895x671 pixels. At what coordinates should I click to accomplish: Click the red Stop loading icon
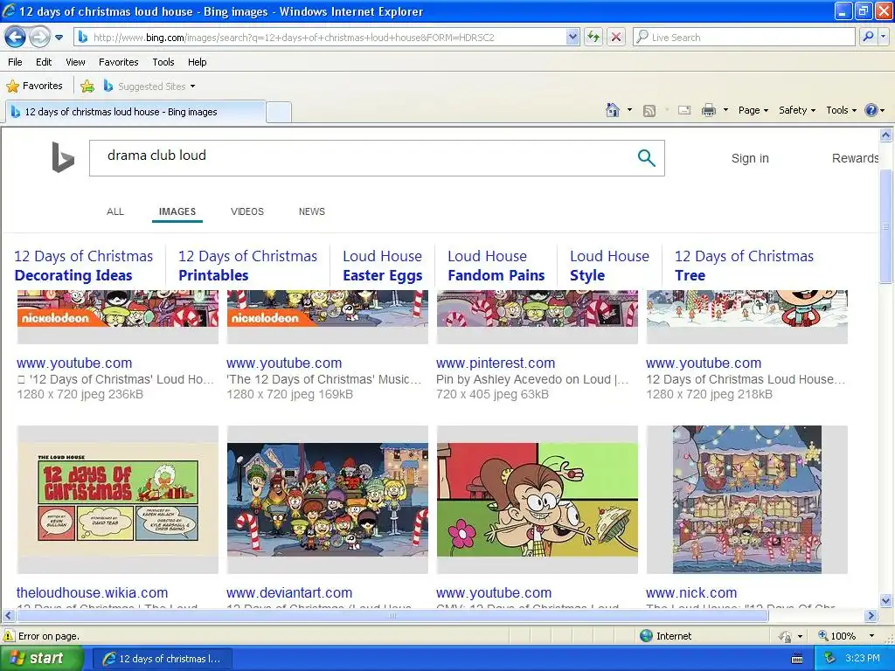pos(616,38)
